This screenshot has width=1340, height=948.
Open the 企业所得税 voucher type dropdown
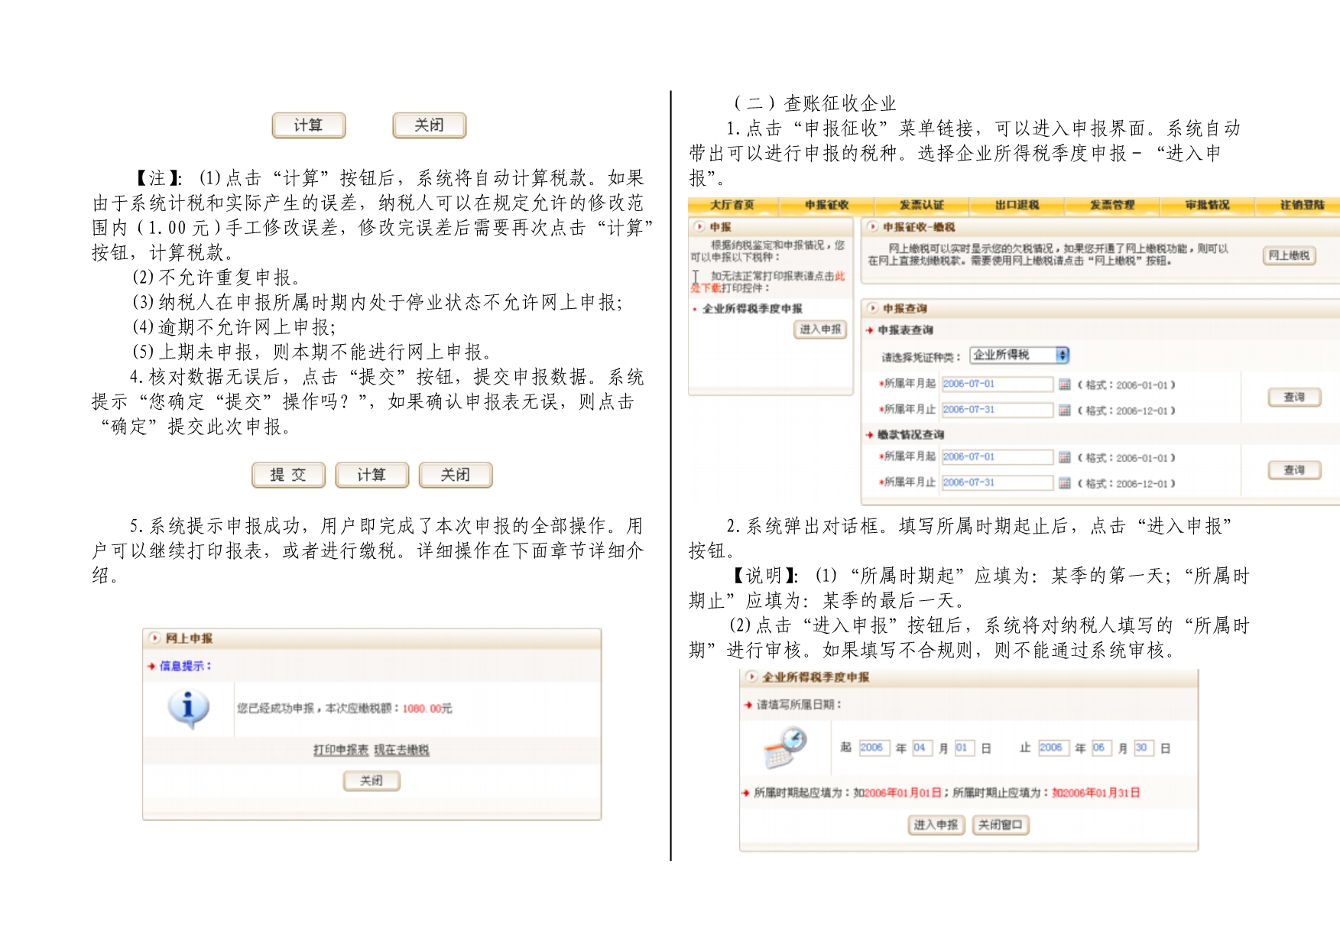1019,355
